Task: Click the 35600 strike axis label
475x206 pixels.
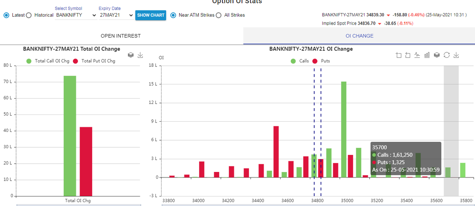Action: click(437, 201)
